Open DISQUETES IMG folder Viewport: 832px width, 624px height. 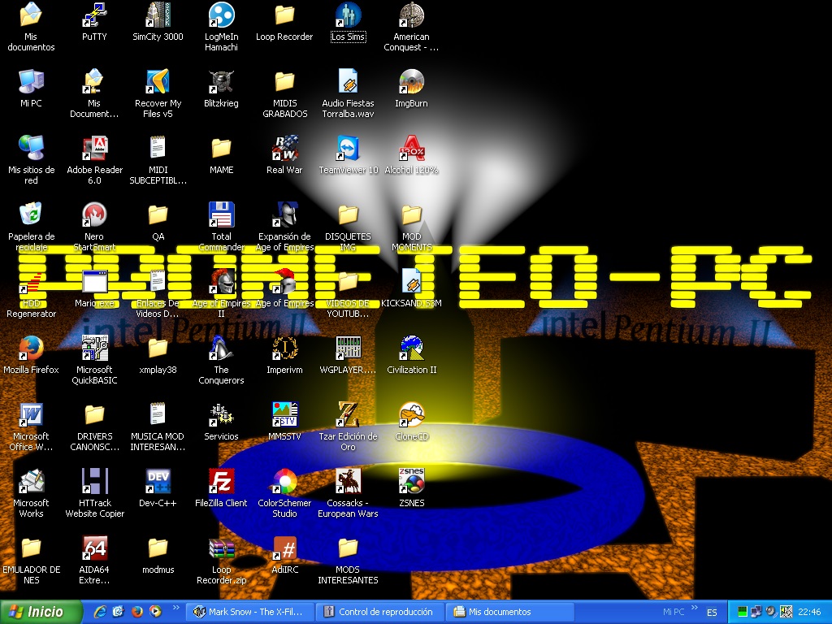click(348, 227)
